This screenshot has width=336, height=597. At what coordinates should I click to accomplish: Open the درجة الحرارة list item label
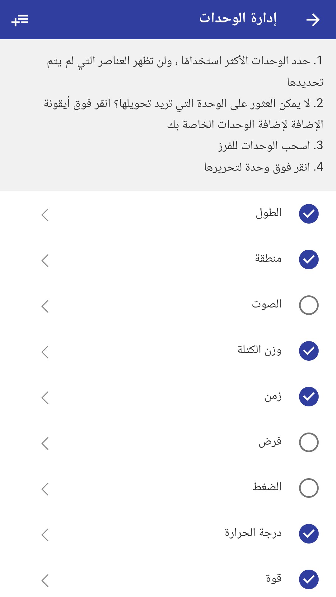pos(253,533)
